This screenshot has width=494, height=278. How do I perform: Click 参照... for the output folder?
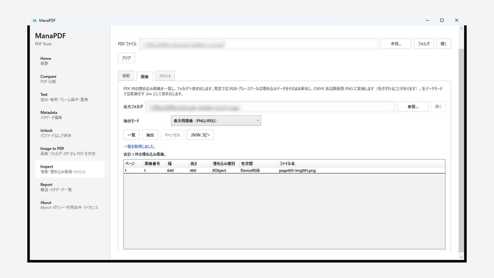[413, 107]
